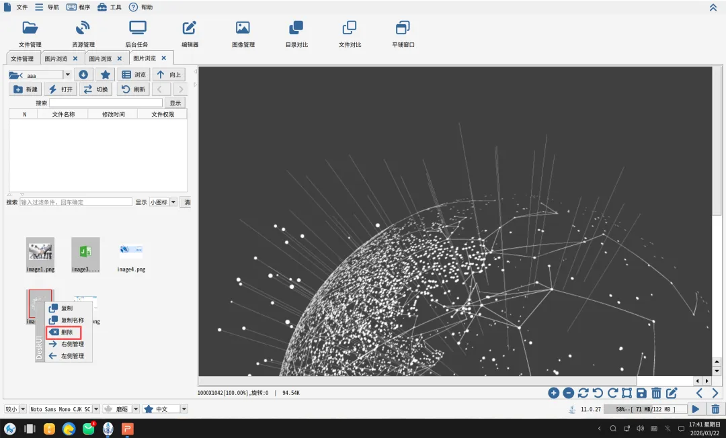Select the image1.png thumbnail
This screenshot has height=438, width=726.
(40, 255)
